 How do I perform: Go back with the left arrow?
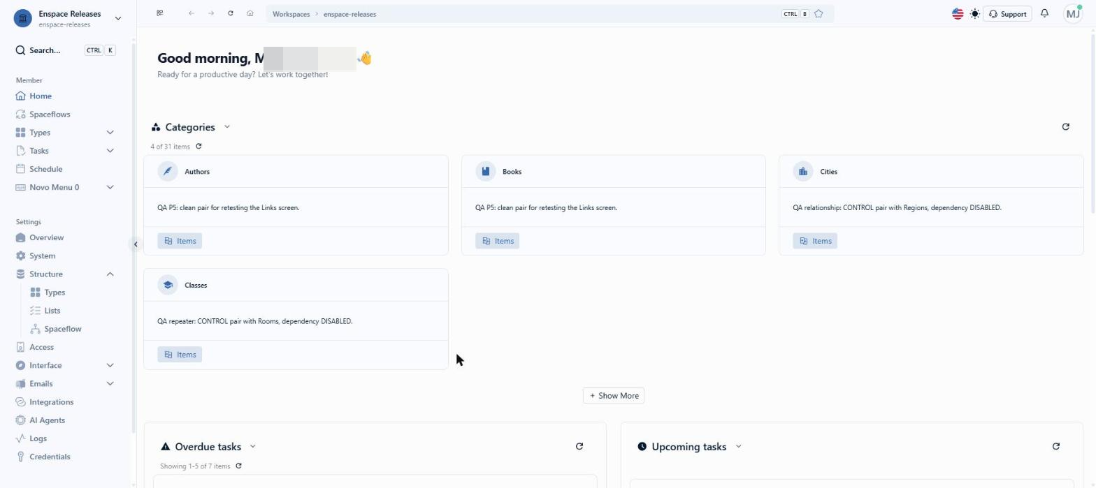point(191,13)
